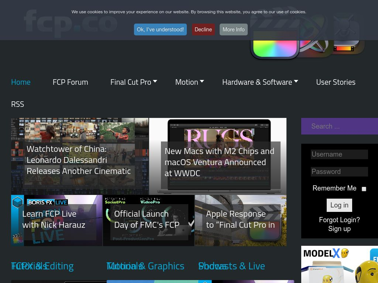Open the User Stories section
Viewport: 378px width, 283px height.
pyautogui.click(x=336, y=82)
